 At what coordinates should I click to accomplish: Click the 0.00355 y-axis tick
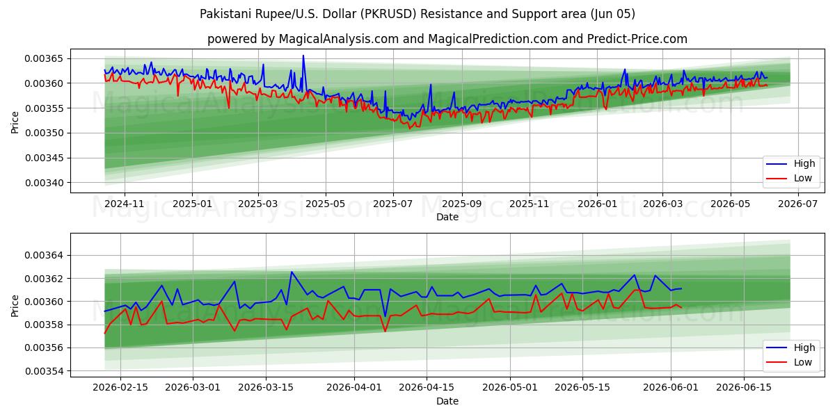45,108
